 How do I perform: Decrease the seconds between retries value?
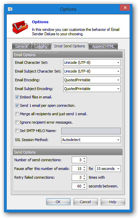coord(84,187)
